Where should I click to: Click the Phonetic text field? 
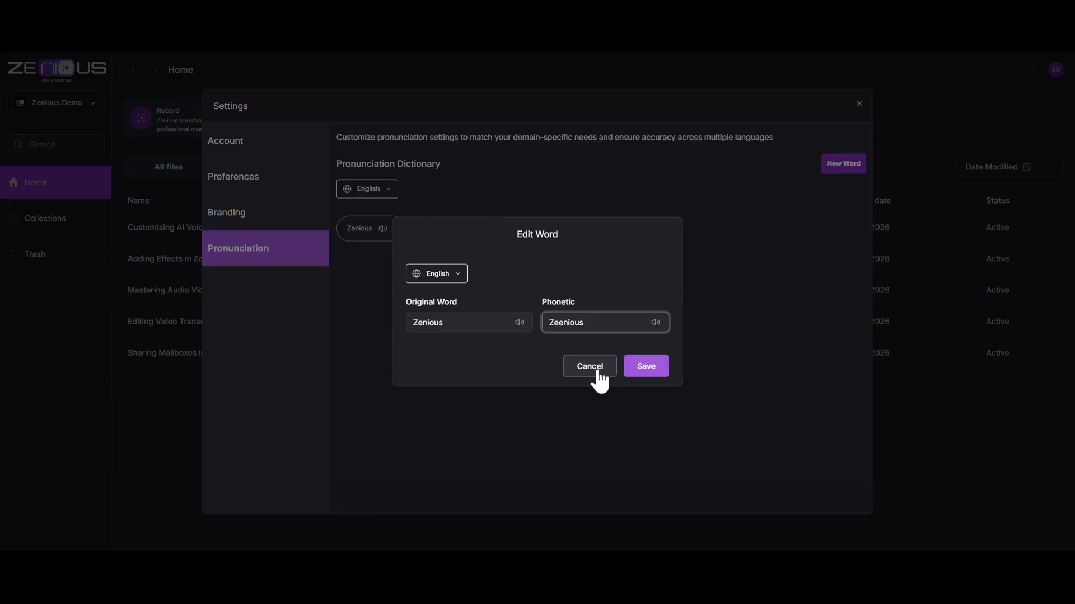(x=593, y=322)
